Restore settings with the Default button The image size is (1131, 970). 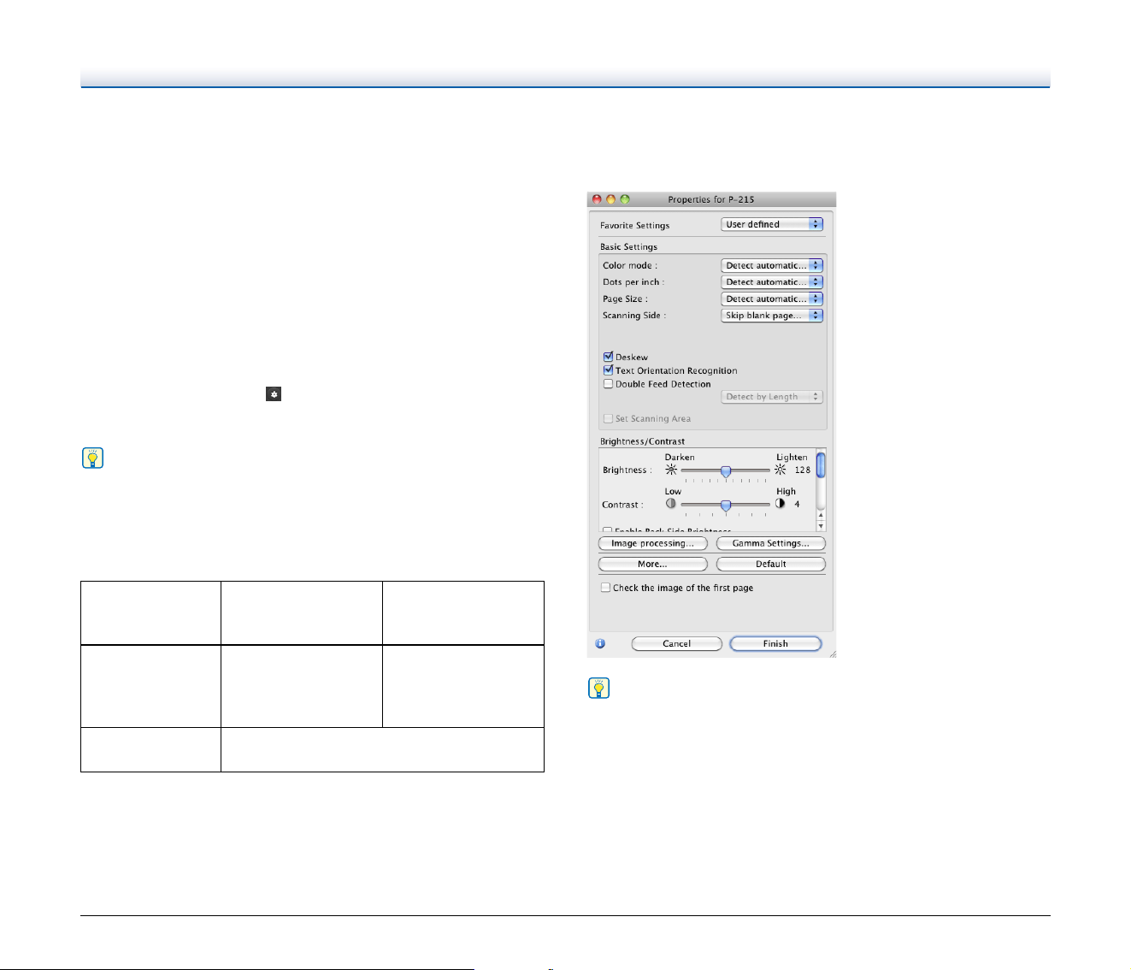pos(771,564)
